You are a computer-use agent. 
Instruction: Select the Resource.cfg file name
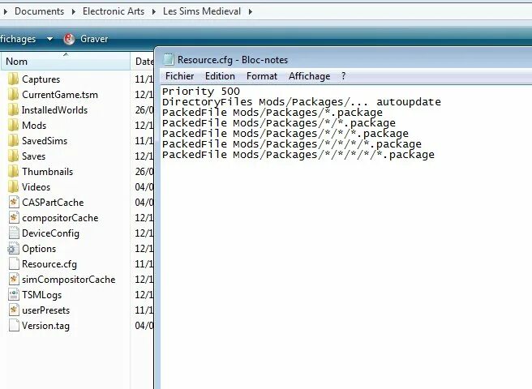click(x=49, y=264)
